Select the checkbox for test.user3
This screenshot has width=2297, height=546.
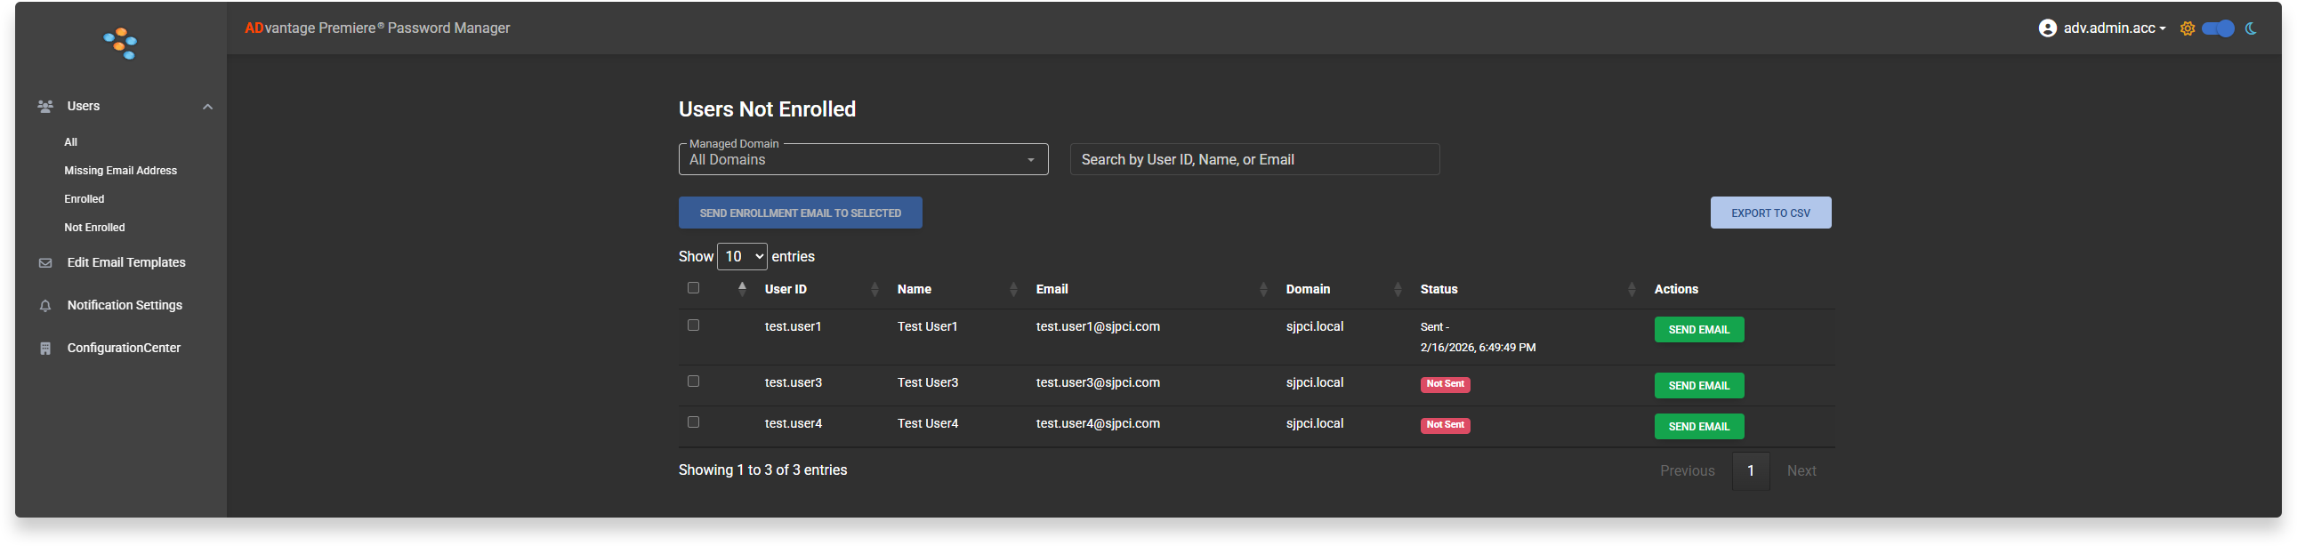point(693,381)
